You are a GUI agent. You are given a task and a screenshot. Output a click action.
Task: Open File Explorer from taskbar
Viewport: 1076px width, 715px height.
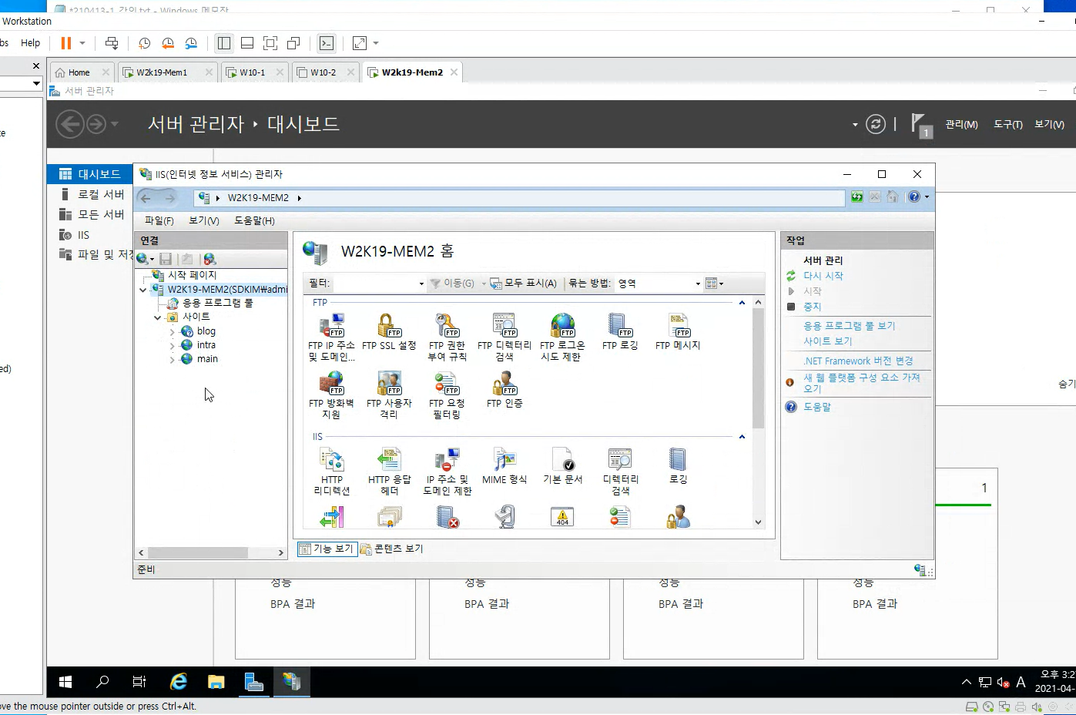tap(216, 681)
